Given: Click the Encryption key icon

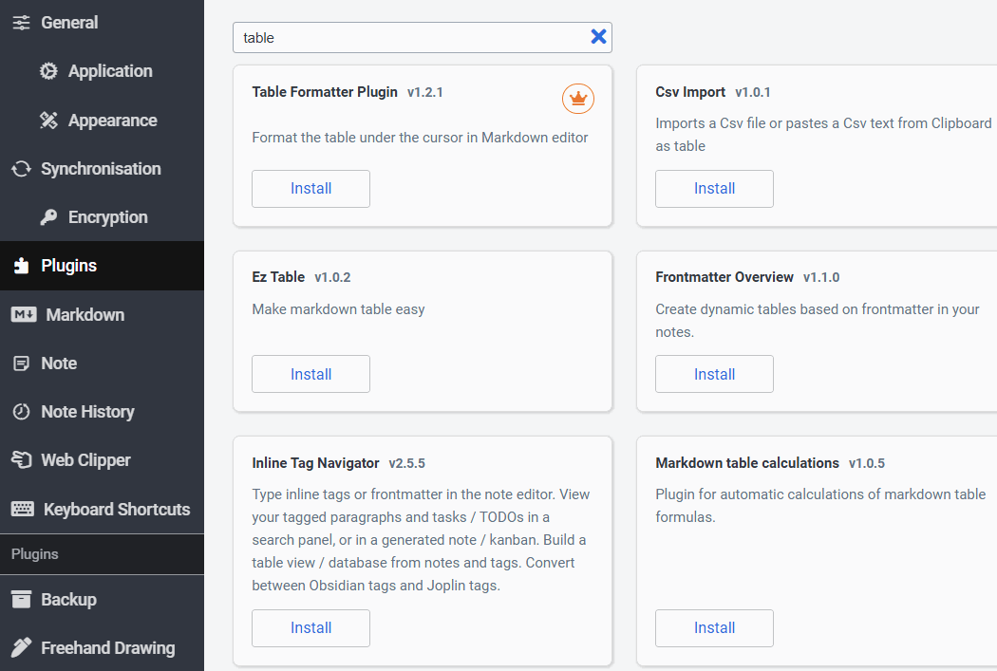Looking at the screenshot, I should (48, 217).
